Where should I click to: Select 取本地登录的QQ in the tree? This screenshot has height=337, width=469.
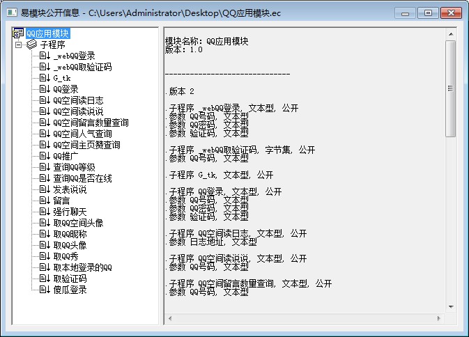tap(82, 267)
